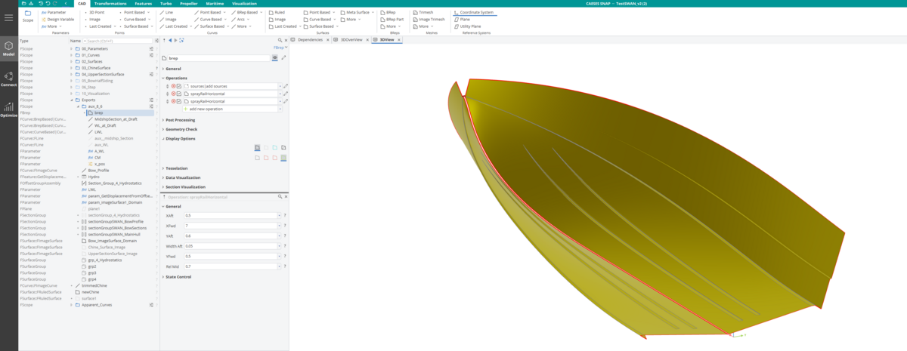Create a new Scope
The width and height of the screenshot is (907, 351).
27,16
